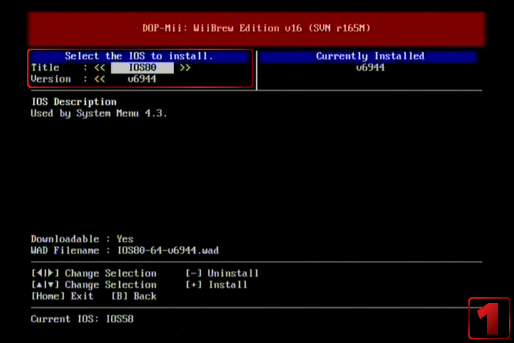Viewport: 514px width, 343px height.
Task: Click the 'Select the IOS to install.' header
Action: (x=138, y=56)
